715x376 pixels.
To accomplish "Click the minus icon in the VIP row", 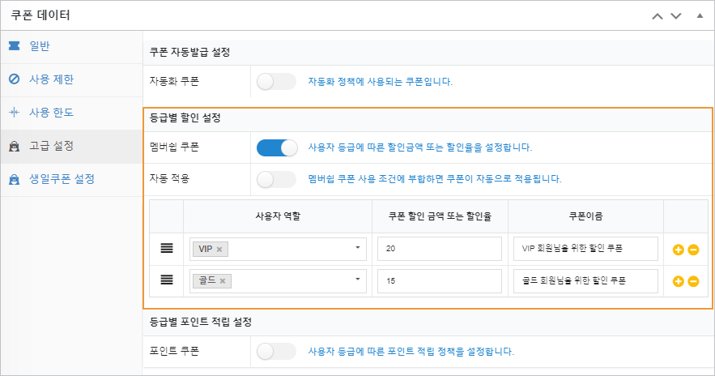I will pos(693,250).
